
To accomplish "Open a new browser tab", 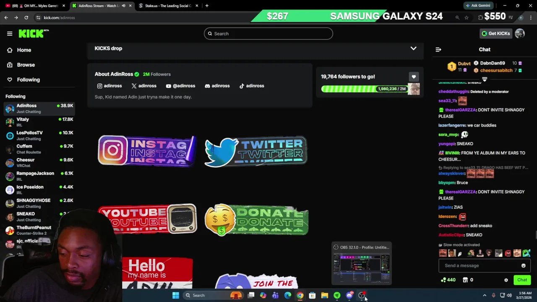I will 207,6.
